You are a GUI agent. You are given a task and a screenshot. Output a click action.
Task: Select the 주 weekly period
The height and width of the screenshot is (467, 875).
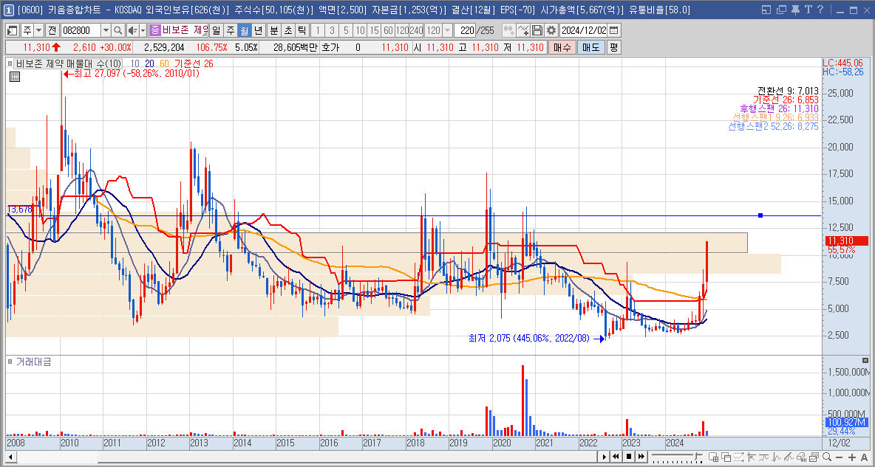click(230, 31)
